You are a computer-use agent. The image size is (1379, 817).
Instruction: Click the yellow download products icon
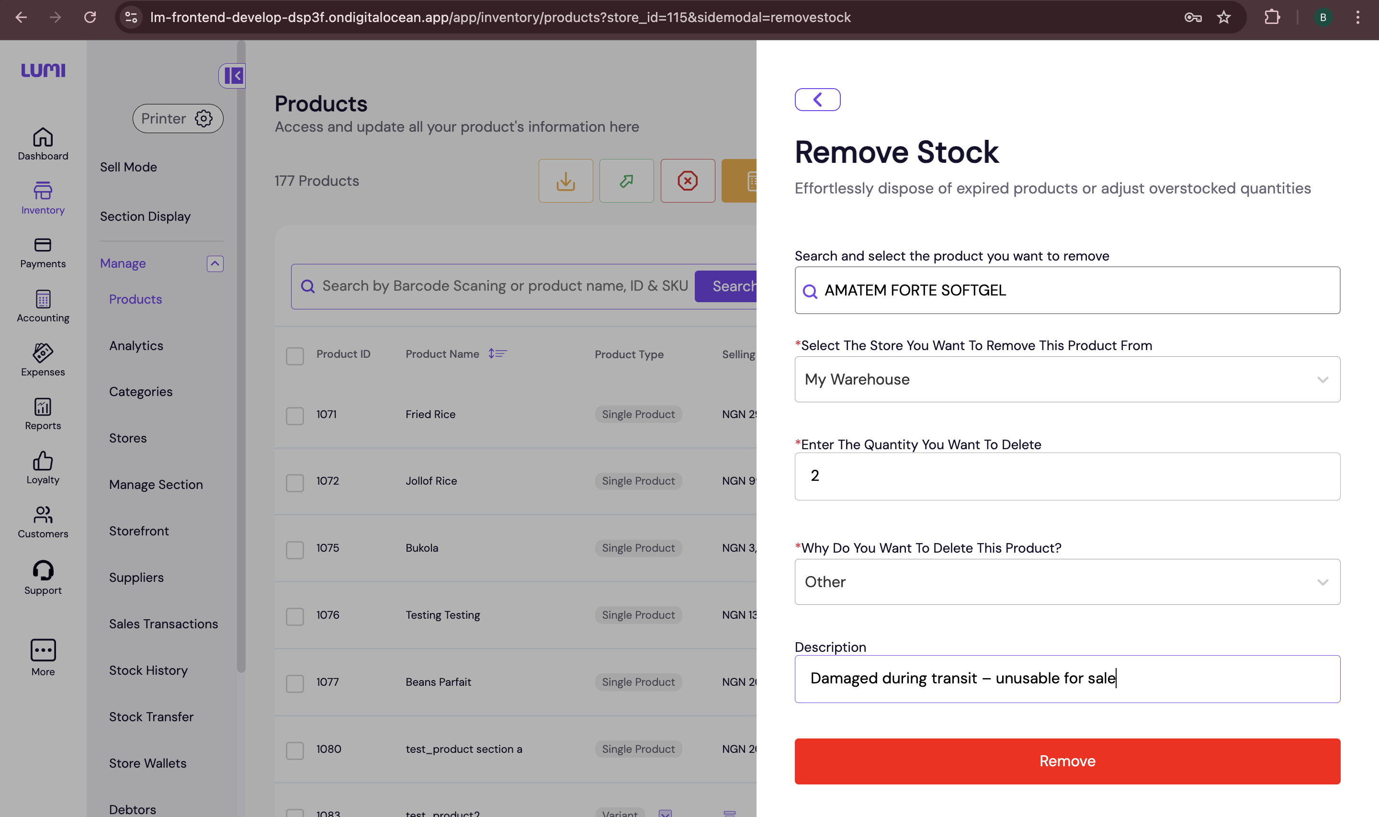click(565, 181)
